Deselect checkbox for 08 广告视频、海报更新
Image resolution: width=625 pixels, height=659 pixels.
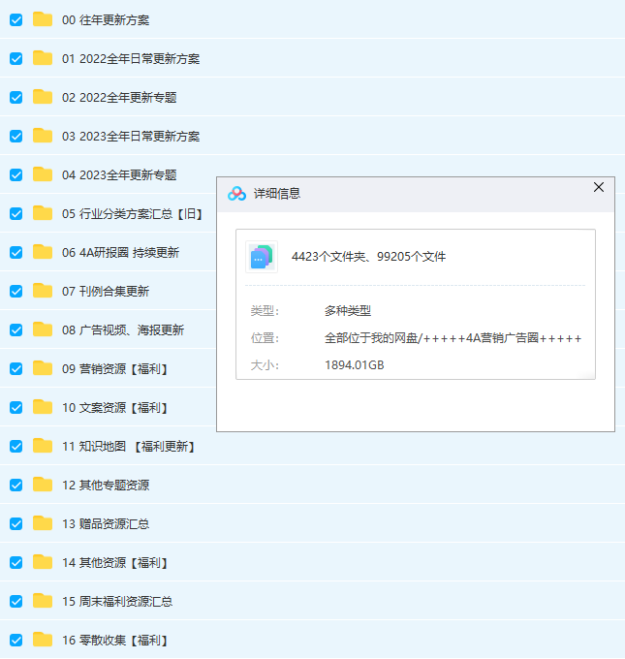tap(16, 329)
